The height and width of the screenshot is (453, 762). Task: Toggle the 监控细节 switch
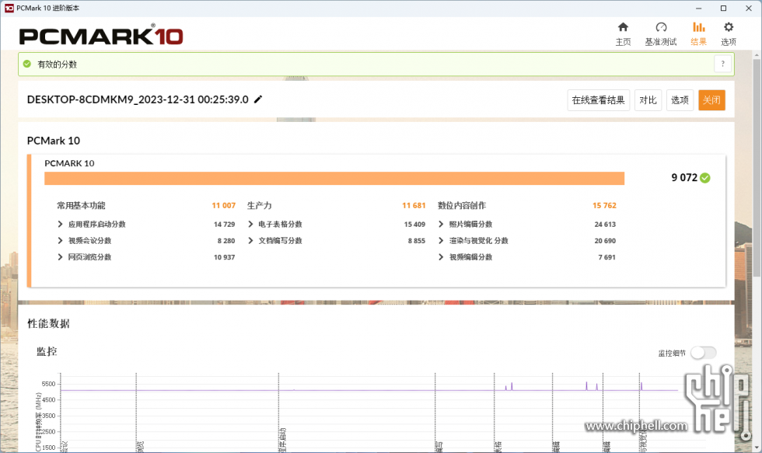click(x=704, y=353)
